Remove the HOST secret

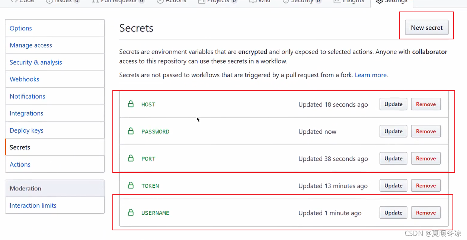[x=426, y=104]
